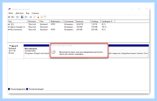Click the Выполняется опрос тома message text
Image resolution: width=157 pixels, height=101 pixels.
81,53
